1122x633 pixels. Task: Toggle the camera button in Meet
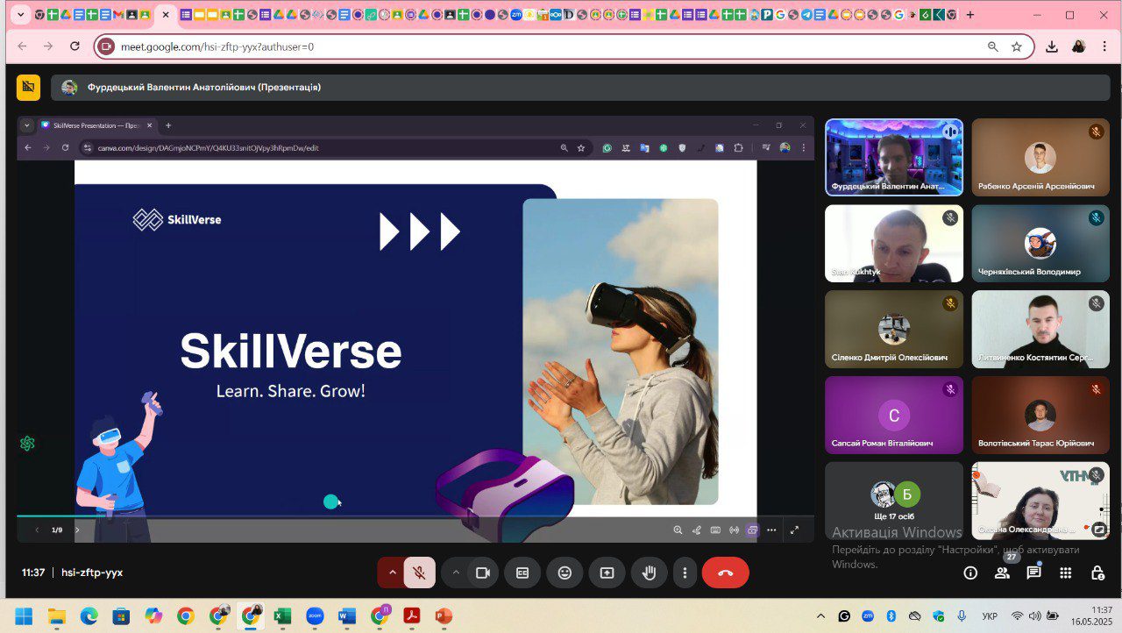[482, 573]
